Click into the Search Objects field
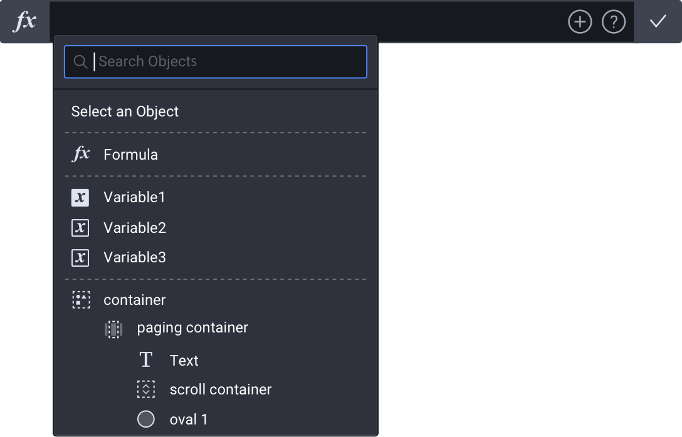Screen dimensions: 682x437 [x=226, y=61]
